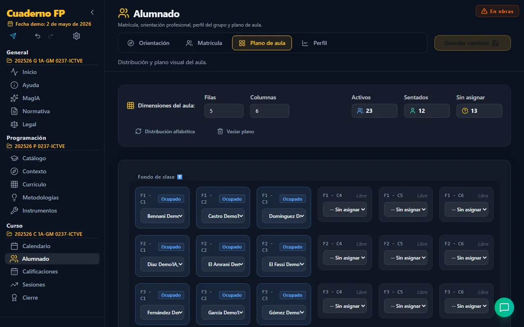Expand the F1-C4 Sin asignar dropdown

[x=345, y=210]
